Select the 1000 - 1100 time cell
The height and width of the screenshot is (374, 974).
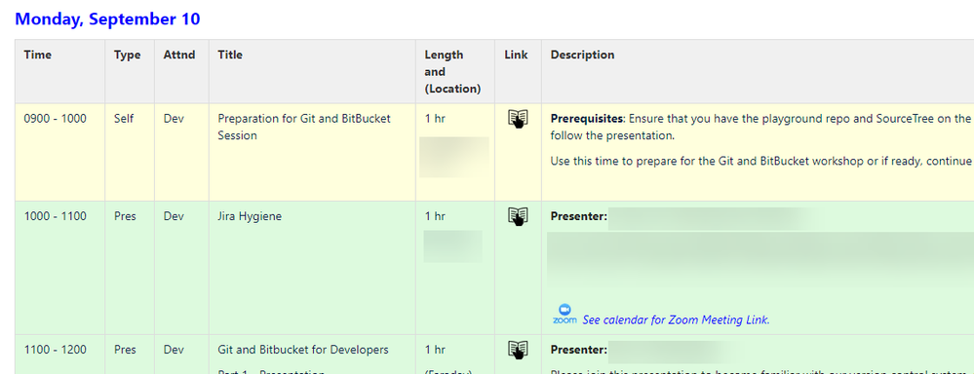click(56, 216)
